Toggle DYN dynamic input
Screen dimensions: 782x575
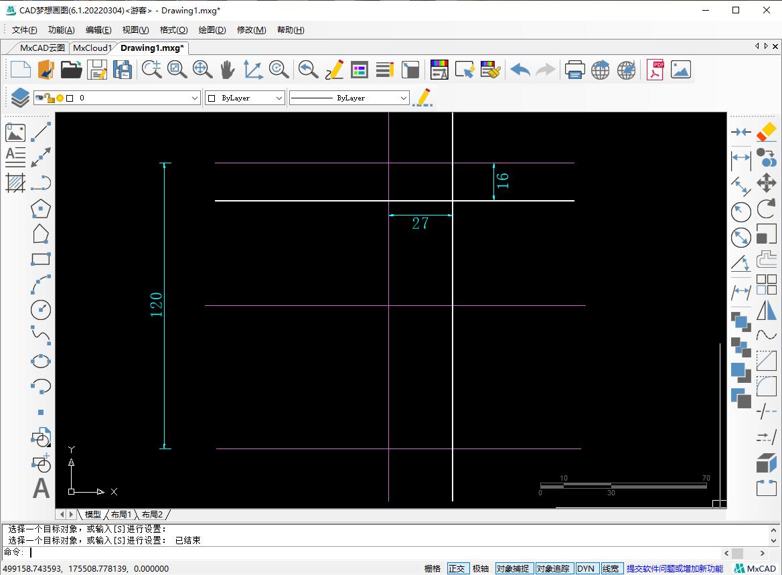coord(586,568)
